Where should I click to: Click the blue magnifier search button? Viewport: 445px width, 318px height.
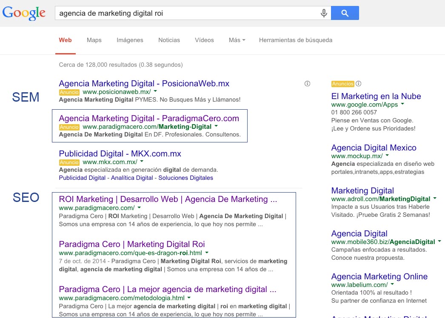point(345,13)
